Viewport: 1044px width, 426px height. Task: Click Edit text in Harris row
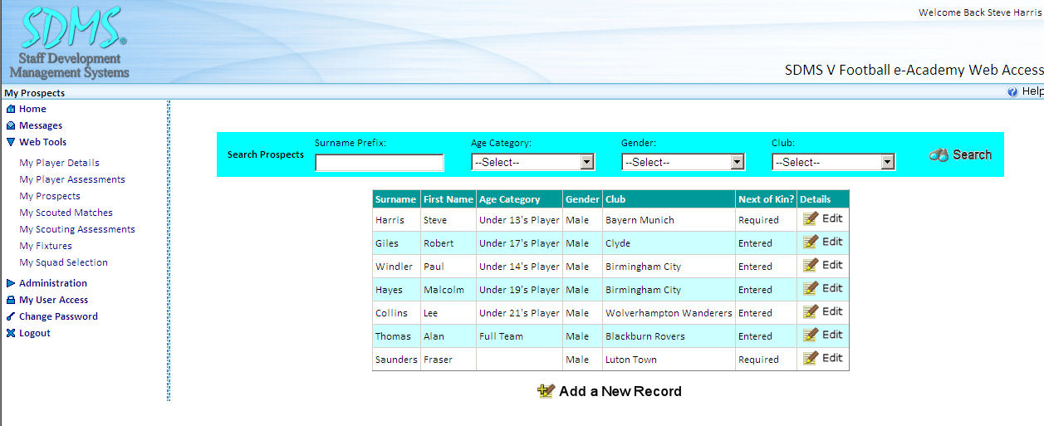pos(832,218)
